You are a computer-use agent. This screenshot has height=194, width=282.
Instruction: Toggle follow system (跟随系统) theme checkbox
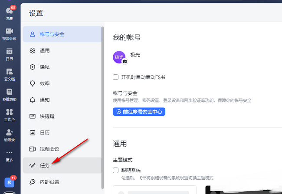coord(116,170)
